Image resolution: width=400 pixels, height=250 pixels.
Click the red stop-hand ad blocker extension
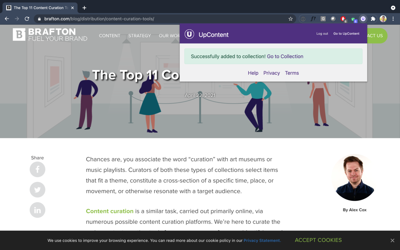[343, 19]
